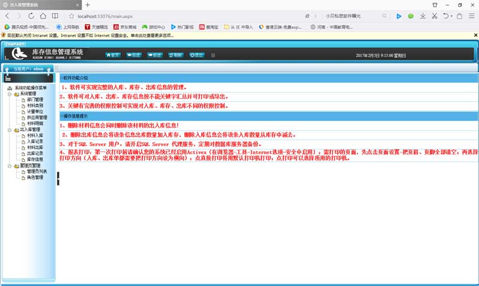This screenshot has height=286, width=479.
Task: Open the 香港云端 bookmark
Action: [280, 27]
